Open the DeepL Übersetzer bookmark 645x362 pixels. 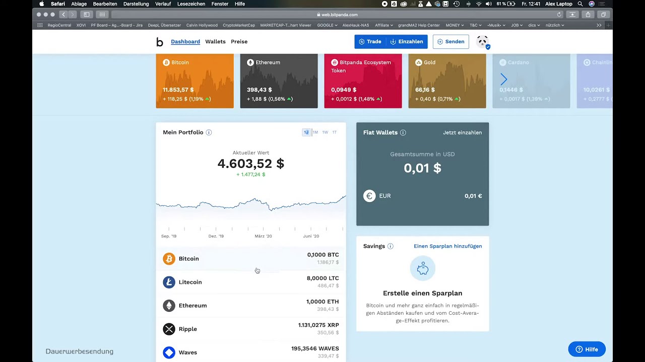(164, 25)
